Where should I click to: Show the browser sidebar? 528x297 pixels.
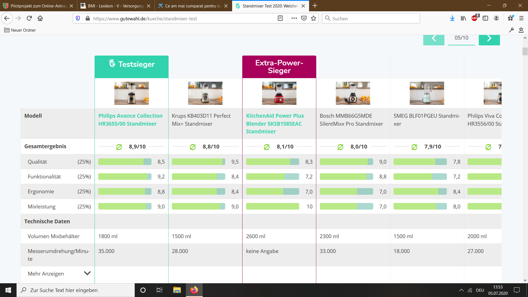(x=485, y=18)
